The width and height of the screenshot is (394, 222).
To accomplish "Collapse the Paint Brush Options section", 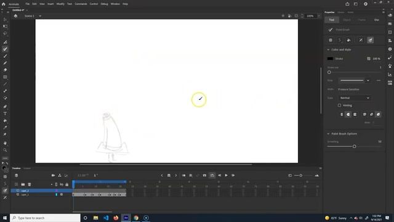I will (328, 134).
